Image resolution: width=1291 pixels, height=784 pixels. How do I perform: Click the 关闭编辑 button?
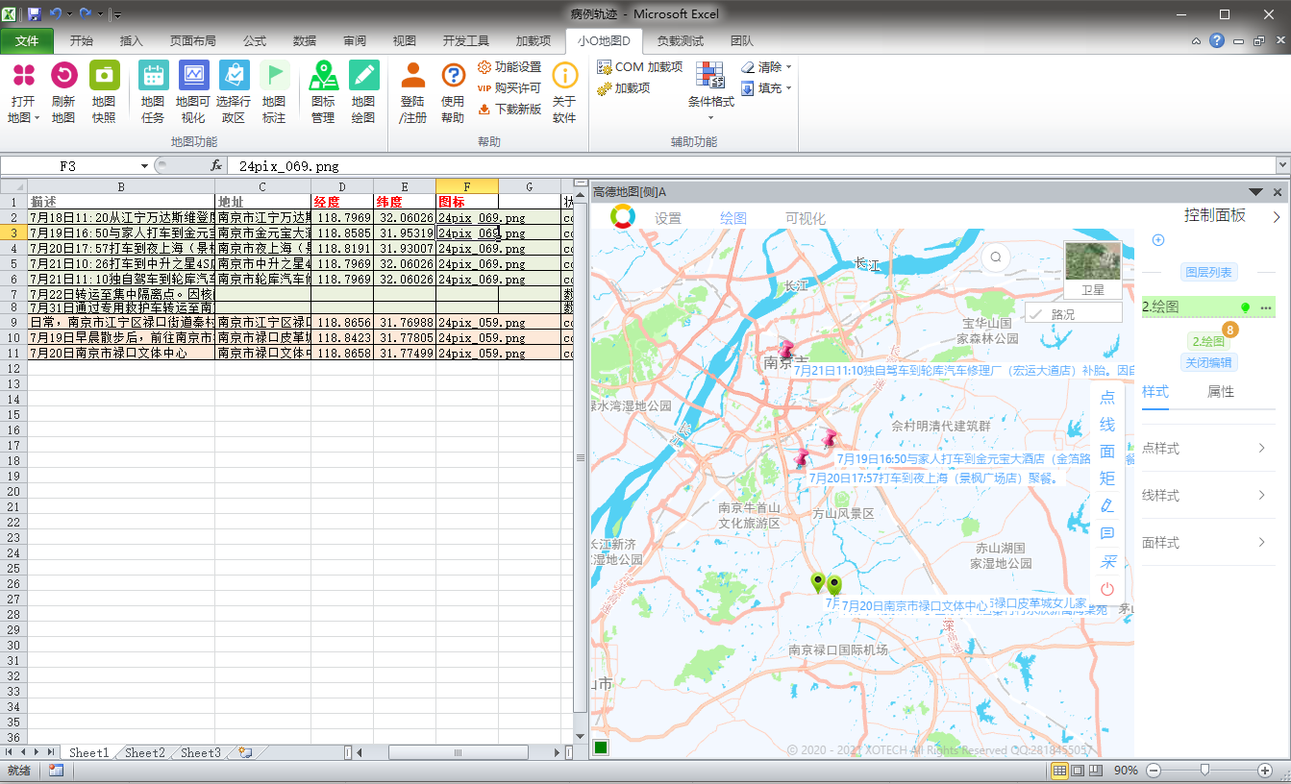point(1208,362)
